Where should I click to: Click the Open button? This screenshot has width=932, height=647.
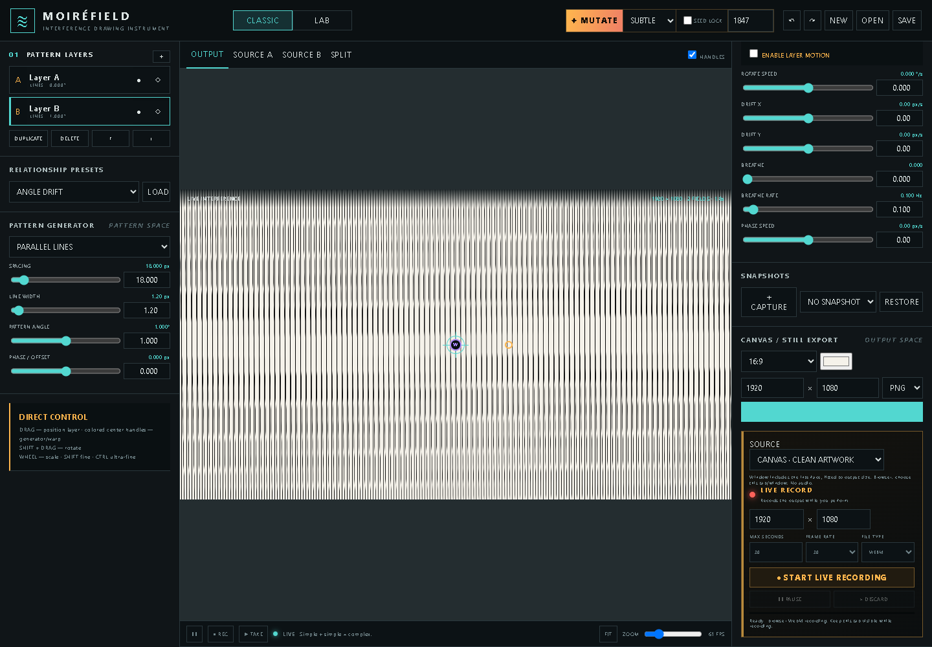click(872, 21)
